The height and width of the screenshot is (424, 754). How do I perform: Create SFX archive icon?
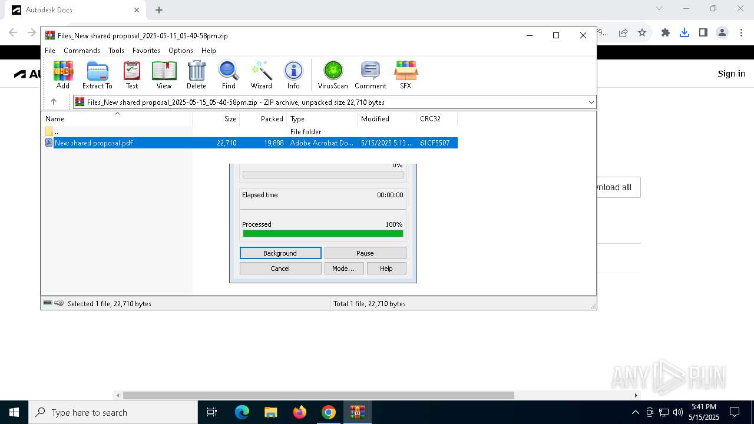(x=406, y=75)
